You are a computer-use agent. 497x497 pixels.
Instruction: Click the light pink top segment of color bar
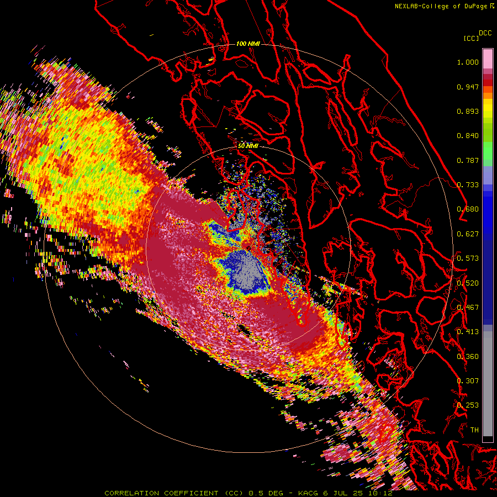[488, 59]
